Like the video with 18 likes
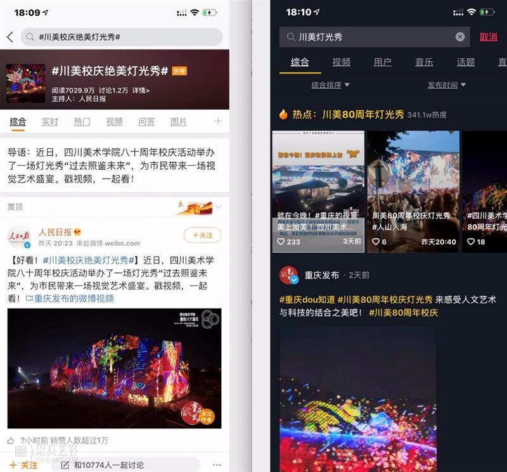507x472 pixels. (x=471, y=241)
